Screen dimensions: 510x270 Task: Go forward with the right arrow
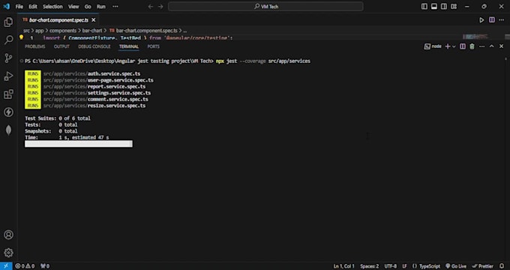160,7
